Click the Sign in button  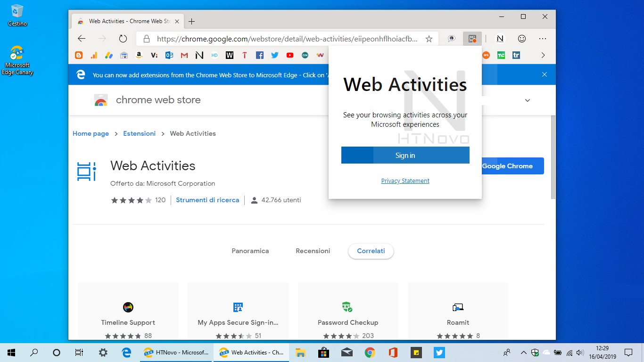click(405, 155)
